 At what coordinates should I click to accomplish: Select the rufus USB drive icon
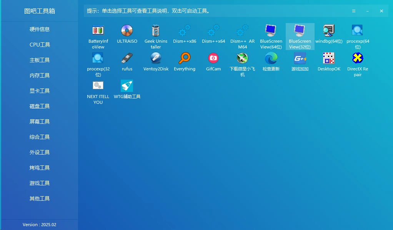point(127,58)
